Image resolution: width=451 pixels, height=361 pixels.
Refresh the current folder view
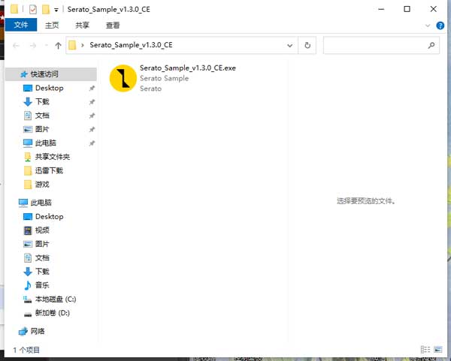pyautogui.click(x=307, y=45)
